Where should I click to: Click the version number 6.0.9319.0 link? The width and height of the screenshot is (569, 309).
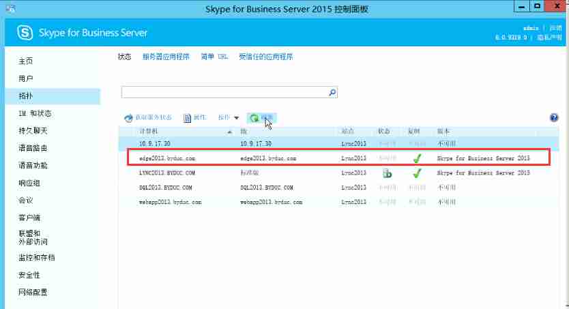pos(511,37)
